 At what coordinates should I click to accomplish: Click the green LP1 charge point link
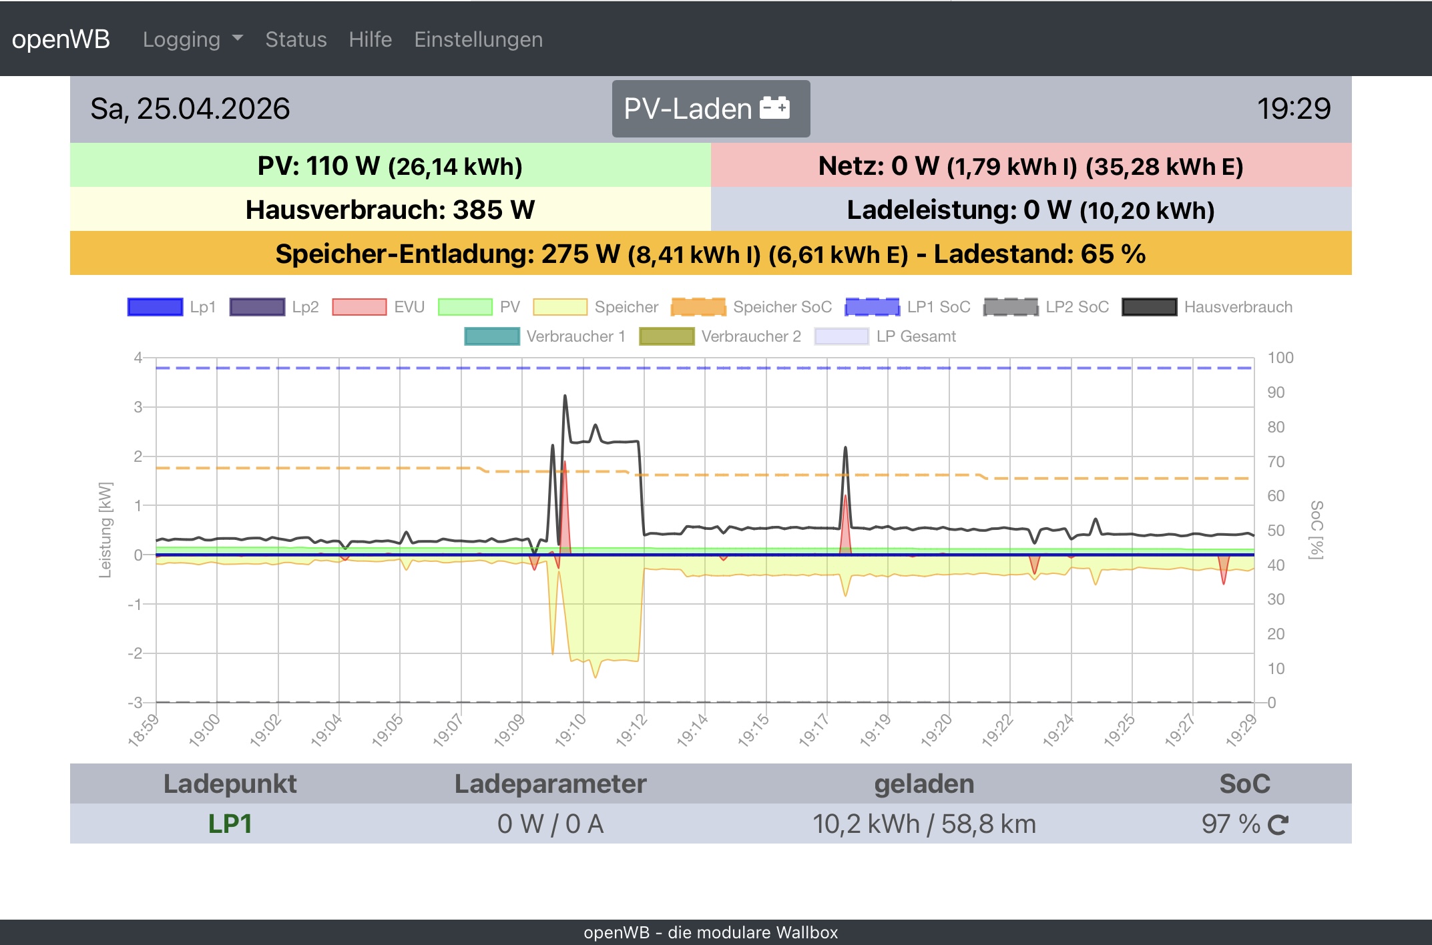(x=230, y=824)
